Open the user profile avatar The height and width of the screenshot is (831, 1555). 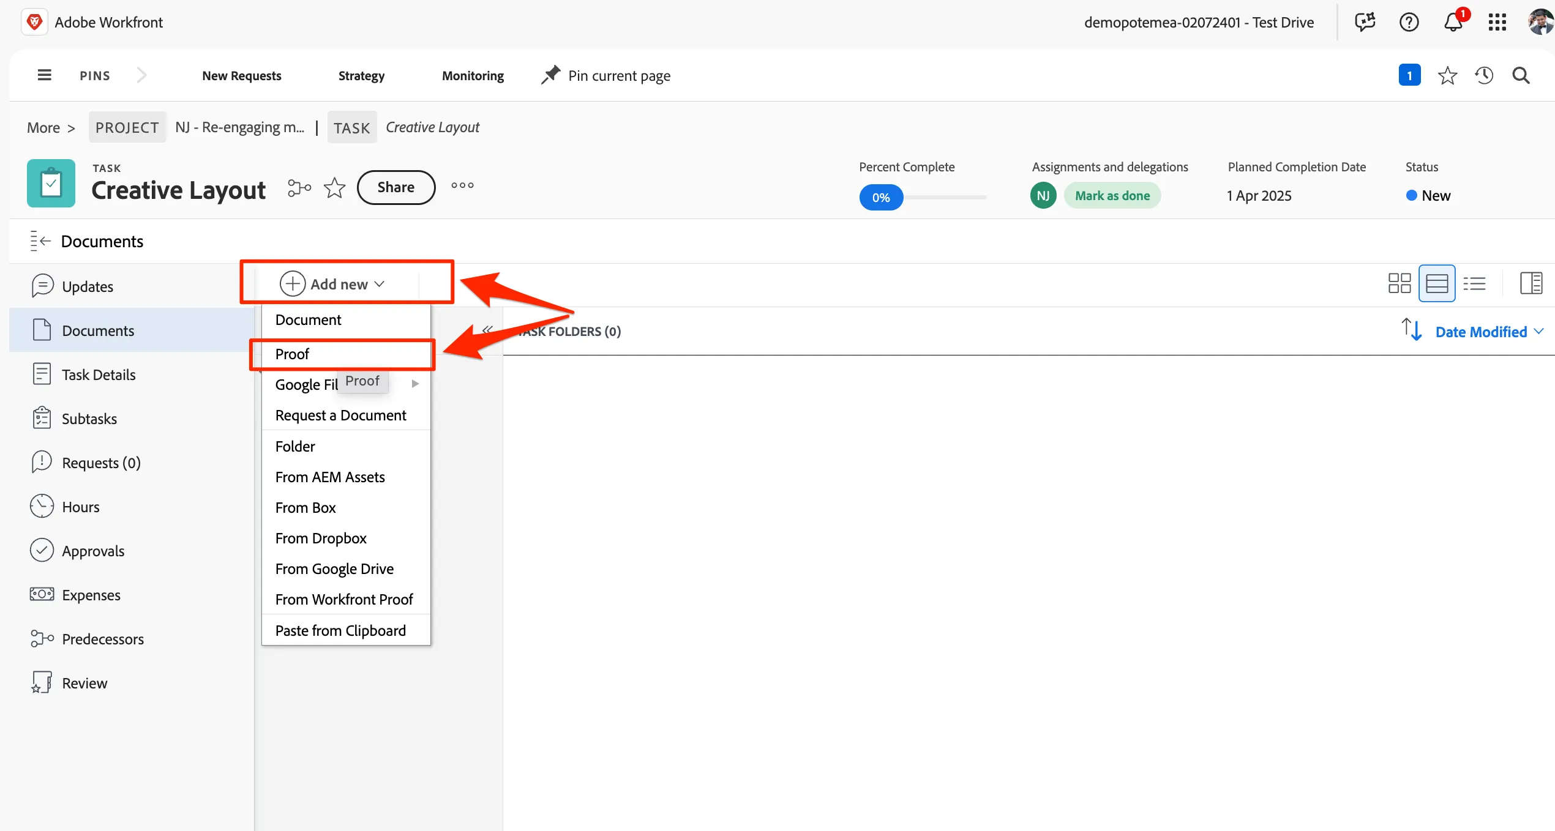tap(1540, 22)
